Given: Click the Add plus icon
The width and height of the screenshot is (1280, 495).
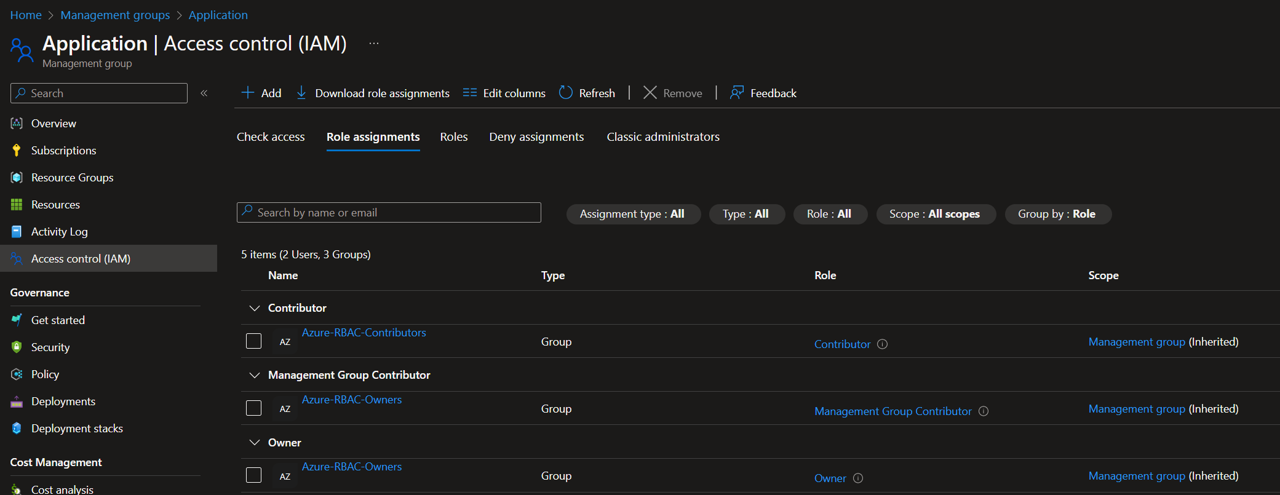Looking at the screenshot, I should click(x=248, y=93).
